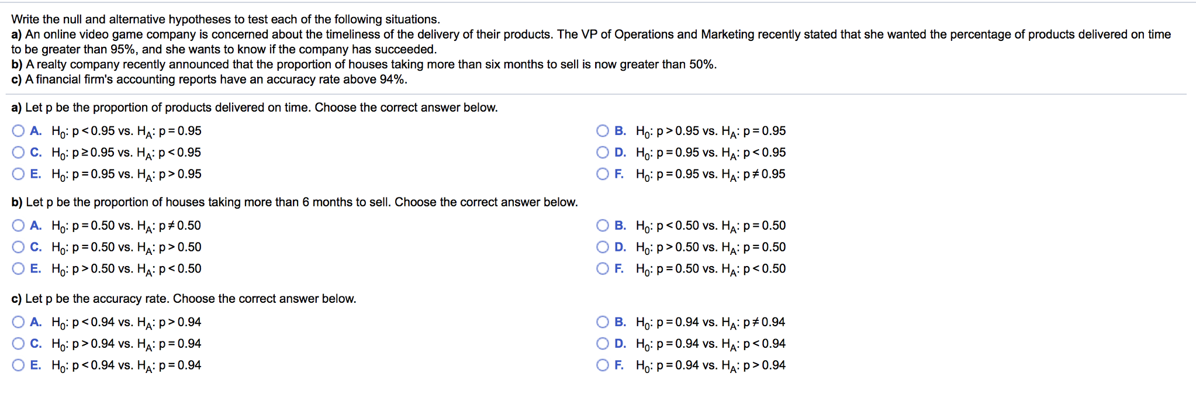
Task: Select option B: H0: p>0.95 vs. HA: p=0.95
Action: click(602, 130)
